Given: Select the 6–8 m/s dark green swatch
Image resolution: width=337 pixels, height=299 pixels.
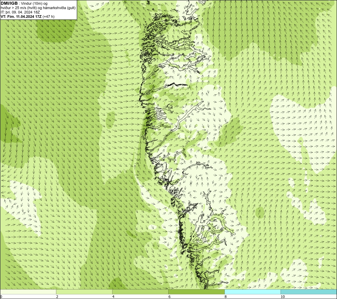Looking at the screenshot, I should pyautogui.click(x=196, y=292).
